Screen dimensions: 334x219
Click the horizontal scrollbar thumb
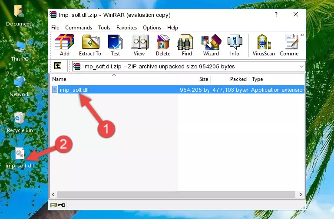tap(176, 194)
